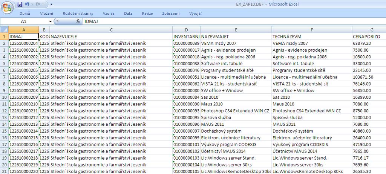Expand the Name Box dropdown
The height and width of the screenshot is (174, 386).
point(51,21)
